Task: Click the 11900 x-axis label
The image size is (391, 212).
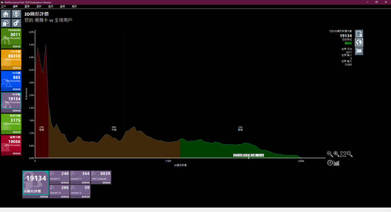Action: click(x=168, y=161)
